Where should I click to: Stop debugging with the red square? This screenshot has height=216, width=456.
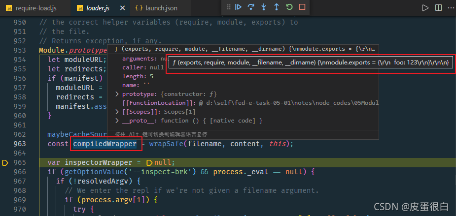tap(302, 7)
